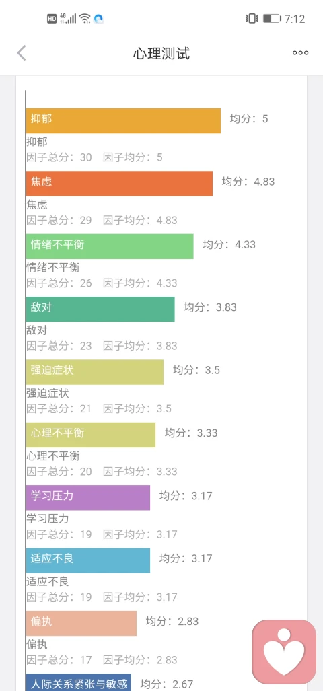Select the teal green 敌对 bar
Screen dimensions: 323x691
pos(100,309)
